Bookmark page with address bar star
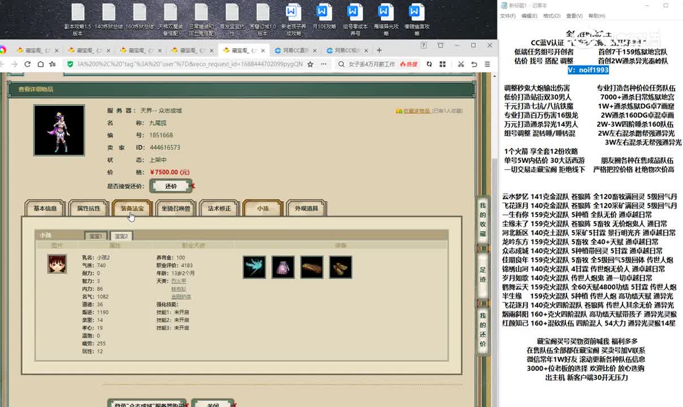 tap(310, 64)
